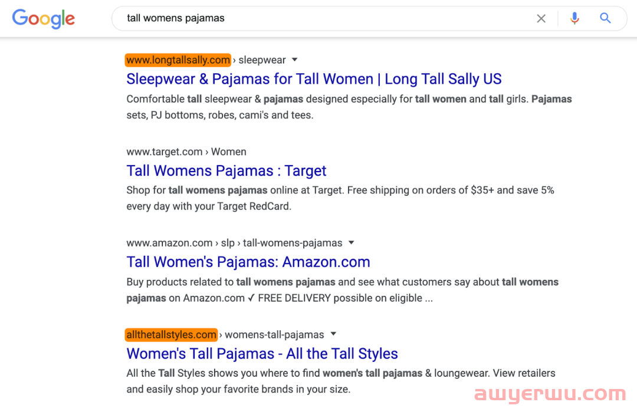Expand dropdown arrow next to amazon tall-womens-pajamas
This screenshot has height=412, width=637.
[x=352, y=243]
